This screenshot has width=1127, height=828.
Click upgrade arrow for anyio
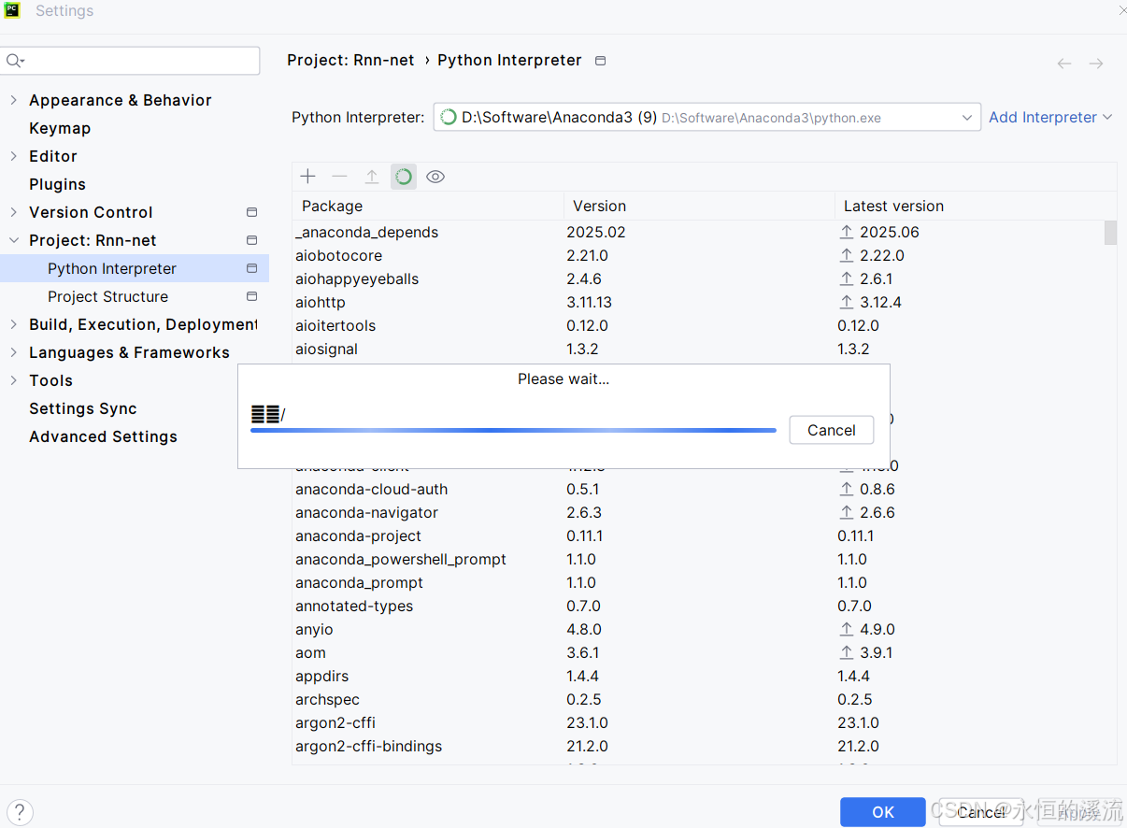coord(847,629)
